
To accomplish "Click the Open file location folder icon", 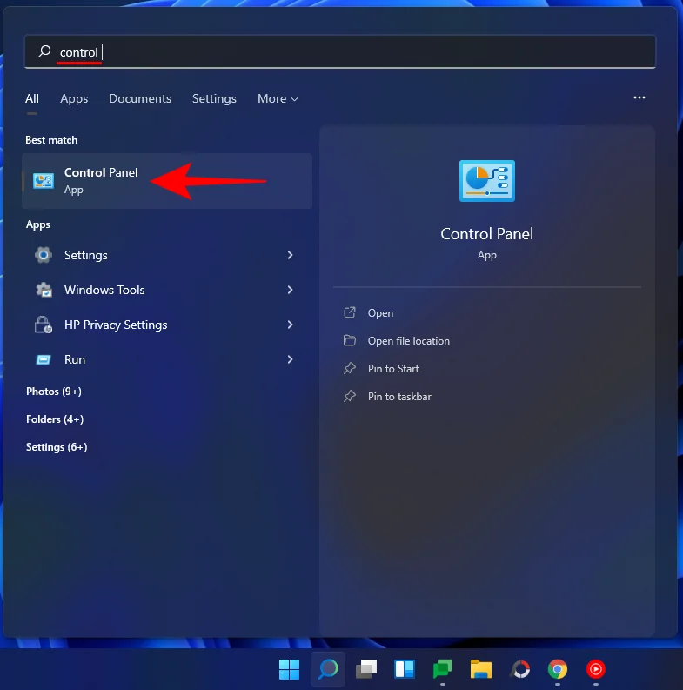I will point(350,340).
